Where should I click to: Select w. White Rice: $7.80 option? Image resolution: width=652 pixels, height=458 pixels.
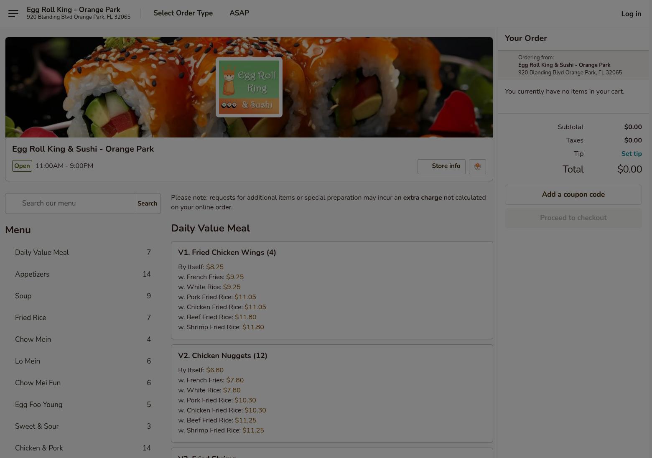209,390
